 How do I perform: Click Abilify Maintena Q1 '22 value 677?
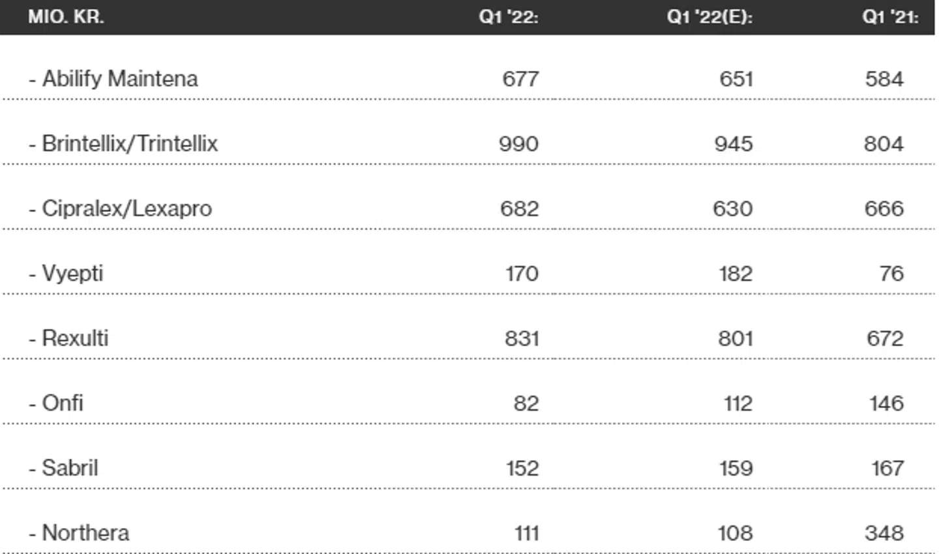pos(520,79)
